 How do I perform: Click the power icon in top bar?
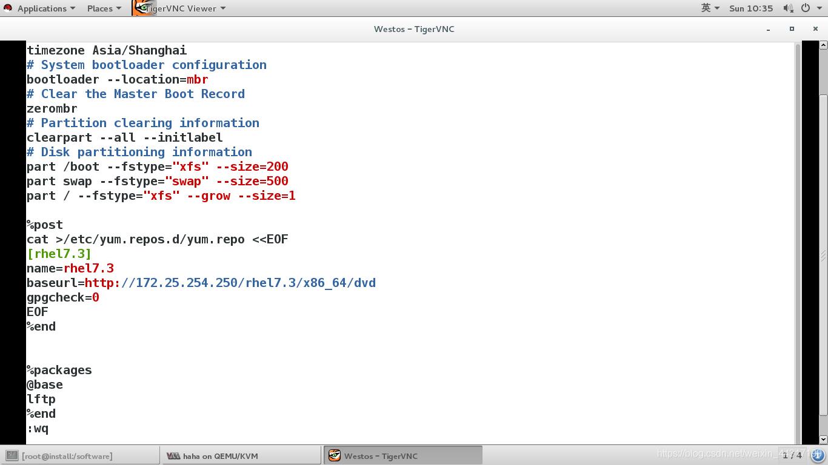click(806, 8)
